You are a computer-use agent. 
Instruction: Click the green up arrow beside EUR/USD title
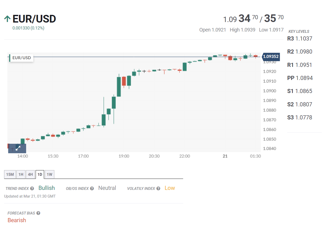7,19
